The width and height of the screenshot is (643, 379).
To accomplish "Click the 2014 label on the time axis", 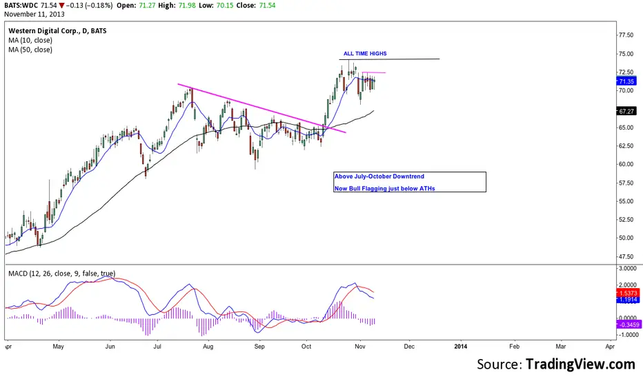I will pyautogui.click(x=460, y=346).
